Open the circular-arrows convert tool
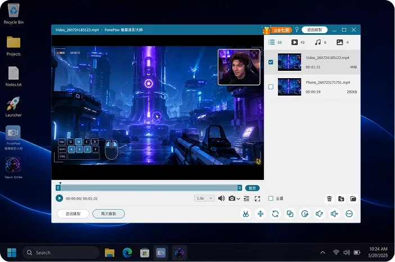This screenshot has width=395, height=262. coord(275,214)
